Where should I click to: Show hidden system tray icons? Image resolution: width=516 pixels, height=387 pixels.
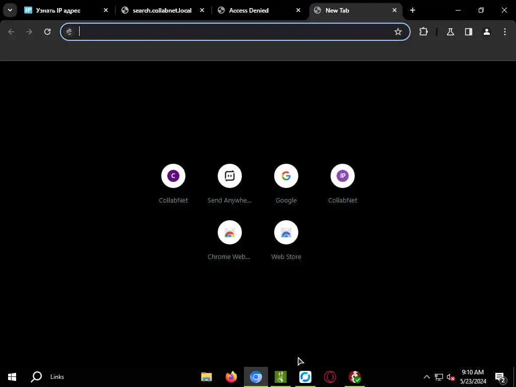pos(426,377)
